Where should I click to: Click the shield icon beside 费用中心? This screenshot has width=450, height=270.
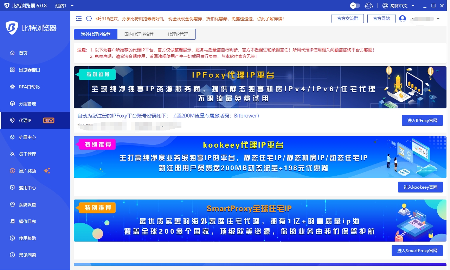(x=12, y=188)
